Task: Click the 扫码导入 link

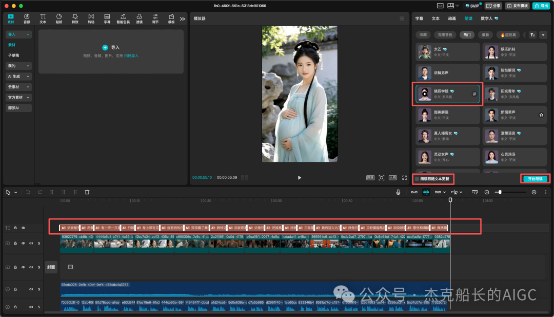Action: click(x=131, y=55)
